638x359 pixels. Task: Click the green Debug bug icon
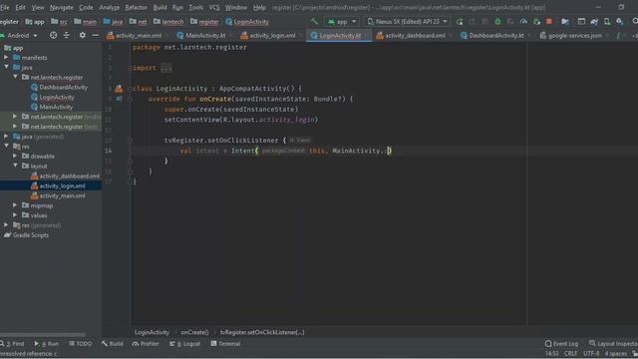click(497, 22)
